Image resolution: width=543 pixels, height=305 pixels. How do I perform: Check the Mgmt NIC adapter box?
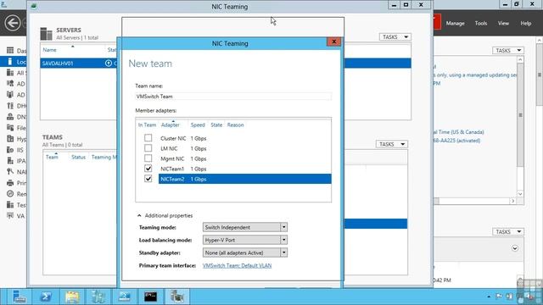click(x=148, y=158)
